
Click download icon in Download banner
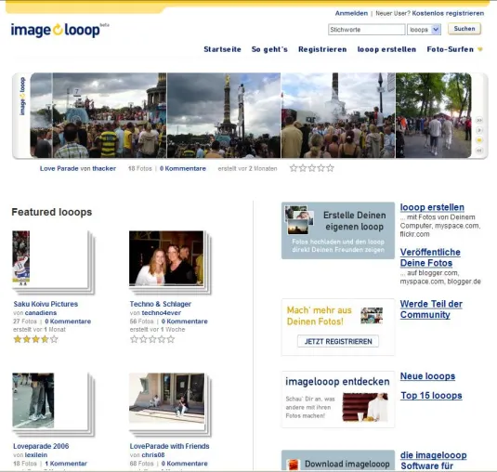pyautogui.click(x=294, y=465)
